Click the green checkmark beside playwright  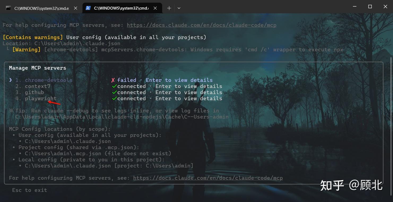point(114,98)
